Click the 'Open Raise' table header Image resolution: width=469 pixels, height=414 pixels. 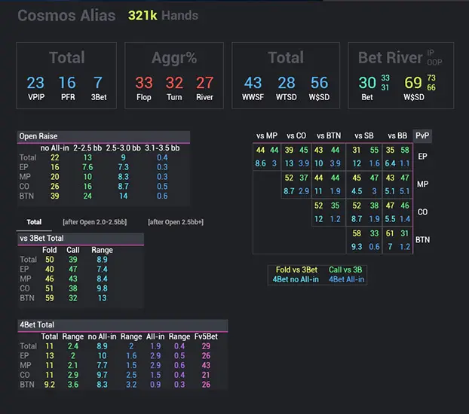click(39, 136)
